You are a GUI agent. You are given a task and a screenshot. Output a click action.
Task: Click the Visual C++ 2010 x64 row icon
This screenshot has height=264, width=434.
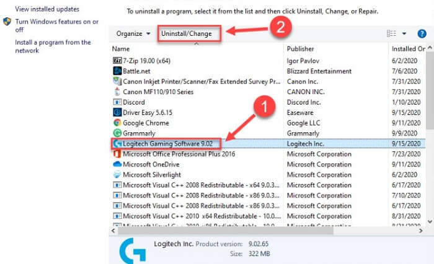tap(117, 216)
